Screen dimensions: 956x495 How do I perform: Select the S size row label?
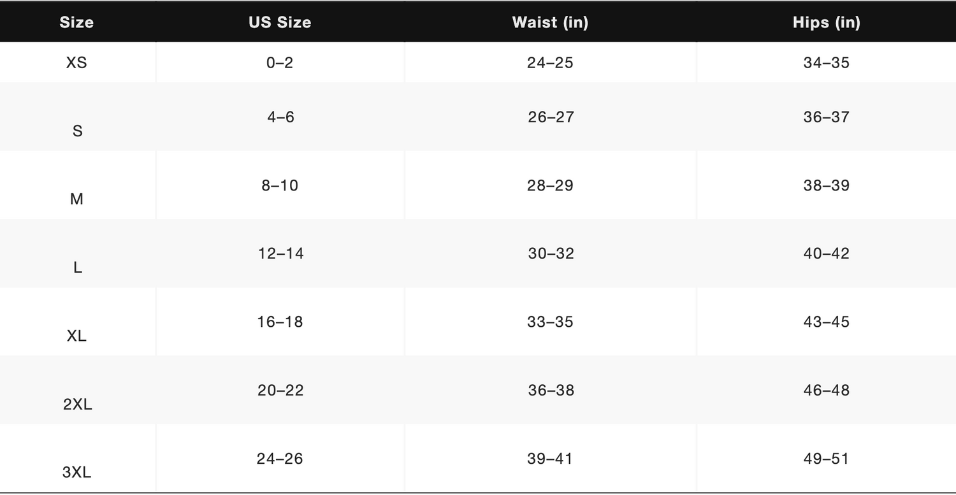[77, 131]
